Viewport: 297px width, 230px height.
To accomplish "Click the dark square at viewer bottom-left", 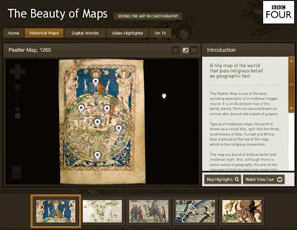I will pyautogui.click(x=17, y=172).
